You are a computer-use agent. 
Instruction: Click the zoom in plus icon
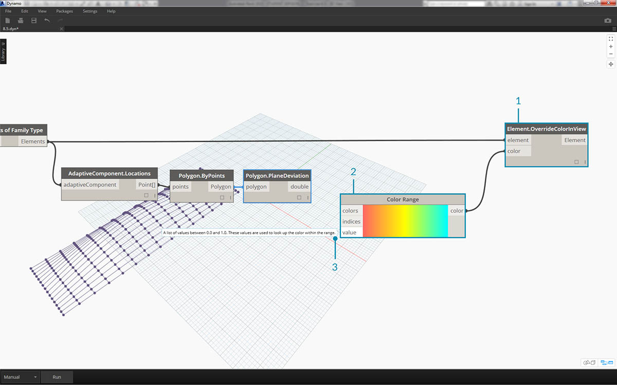pyautogui.click(x=611, y=46)
